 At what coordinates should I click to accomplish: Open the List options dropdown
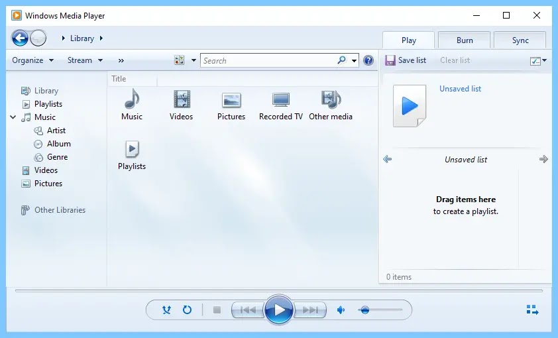tap(538, 60)
